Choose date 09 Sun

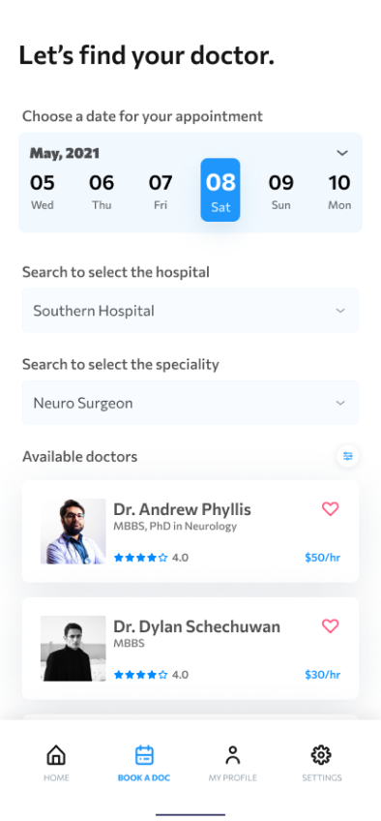click(x=281, y=191)
